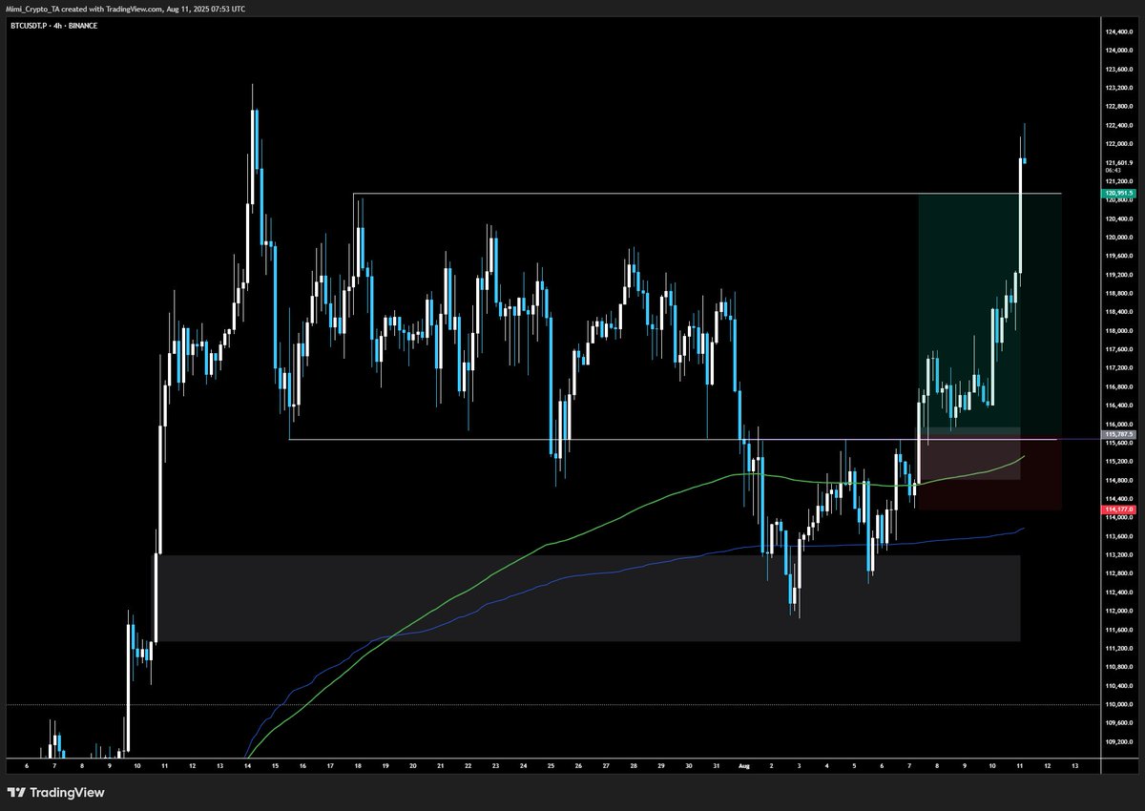The height and width of the screenshot is (811, 1145).
Task: Click the 110,000.0 price axis label
Action: click(1117, 704)
